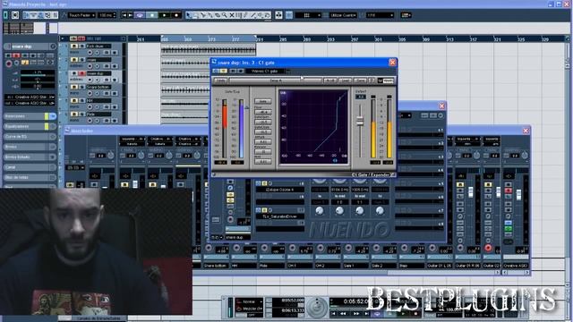The height and width of the screenshot is (322, 573).
Task: Click the transport jog wheel
Action: [317, 307]
